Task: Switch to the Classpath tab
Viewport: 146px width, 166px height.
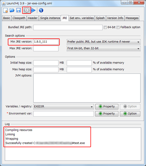Action: (x=19, y=18)
